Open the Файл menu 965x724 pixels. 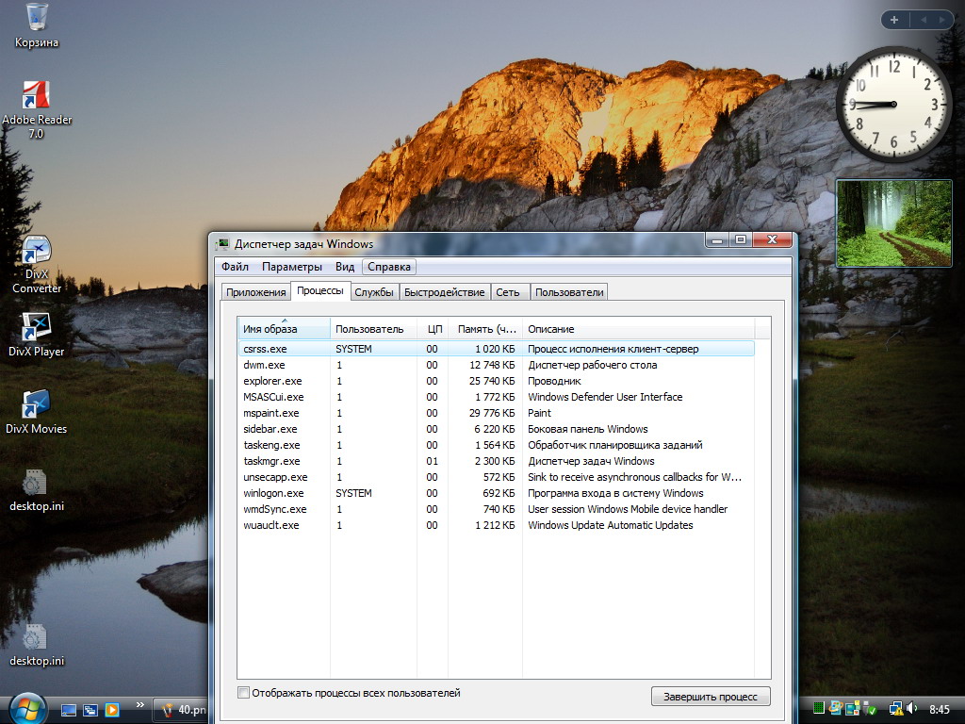click(235, 267)
